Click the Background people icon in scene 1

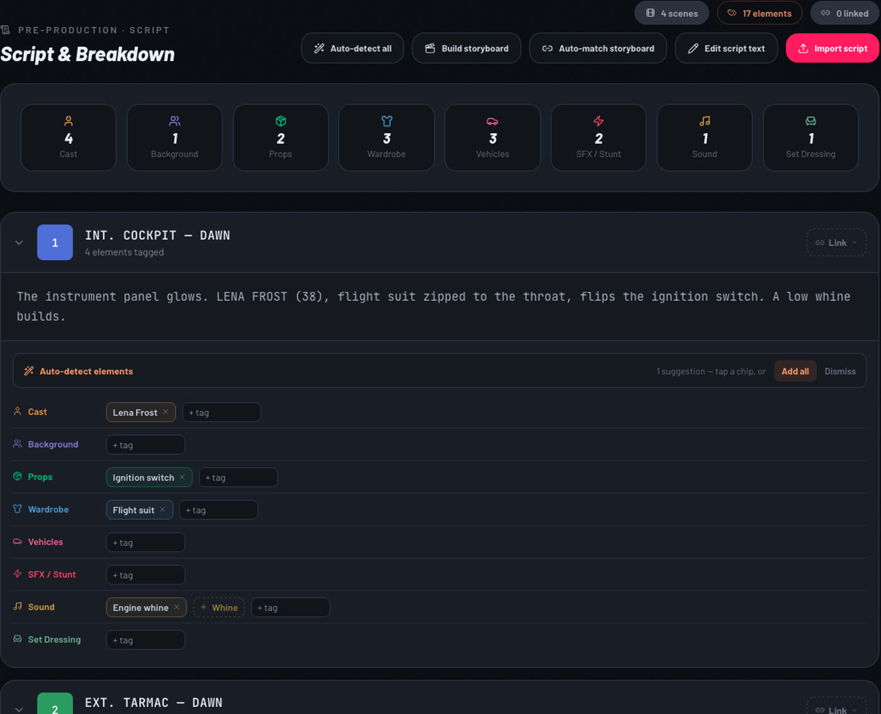pyautogui.click(x=18, y=444)
